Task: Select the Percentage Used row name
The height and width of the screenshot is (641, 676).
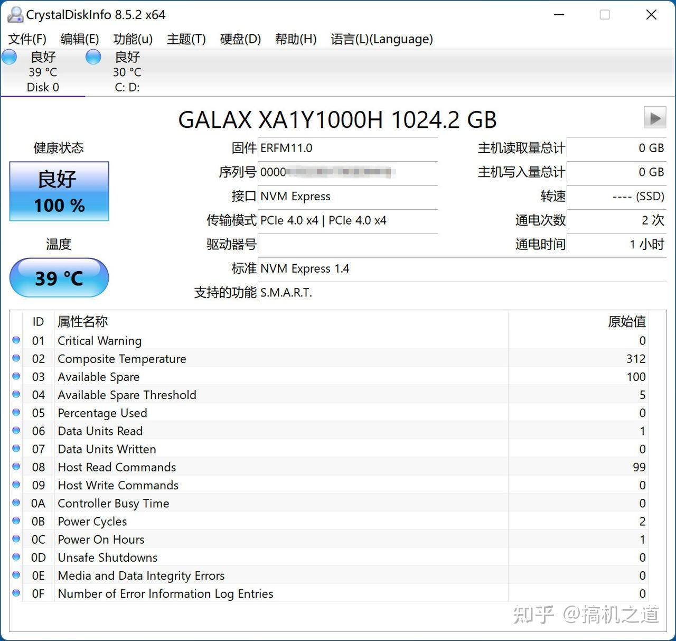Action: (x=102, y=413)
